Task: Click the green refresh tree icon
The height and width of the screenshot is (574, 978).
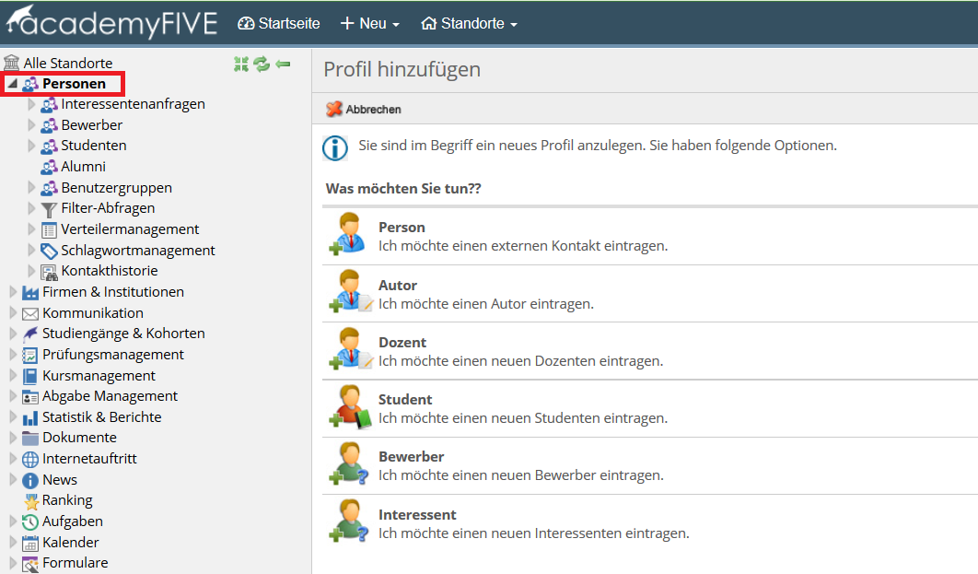Action: coord(262,64)
